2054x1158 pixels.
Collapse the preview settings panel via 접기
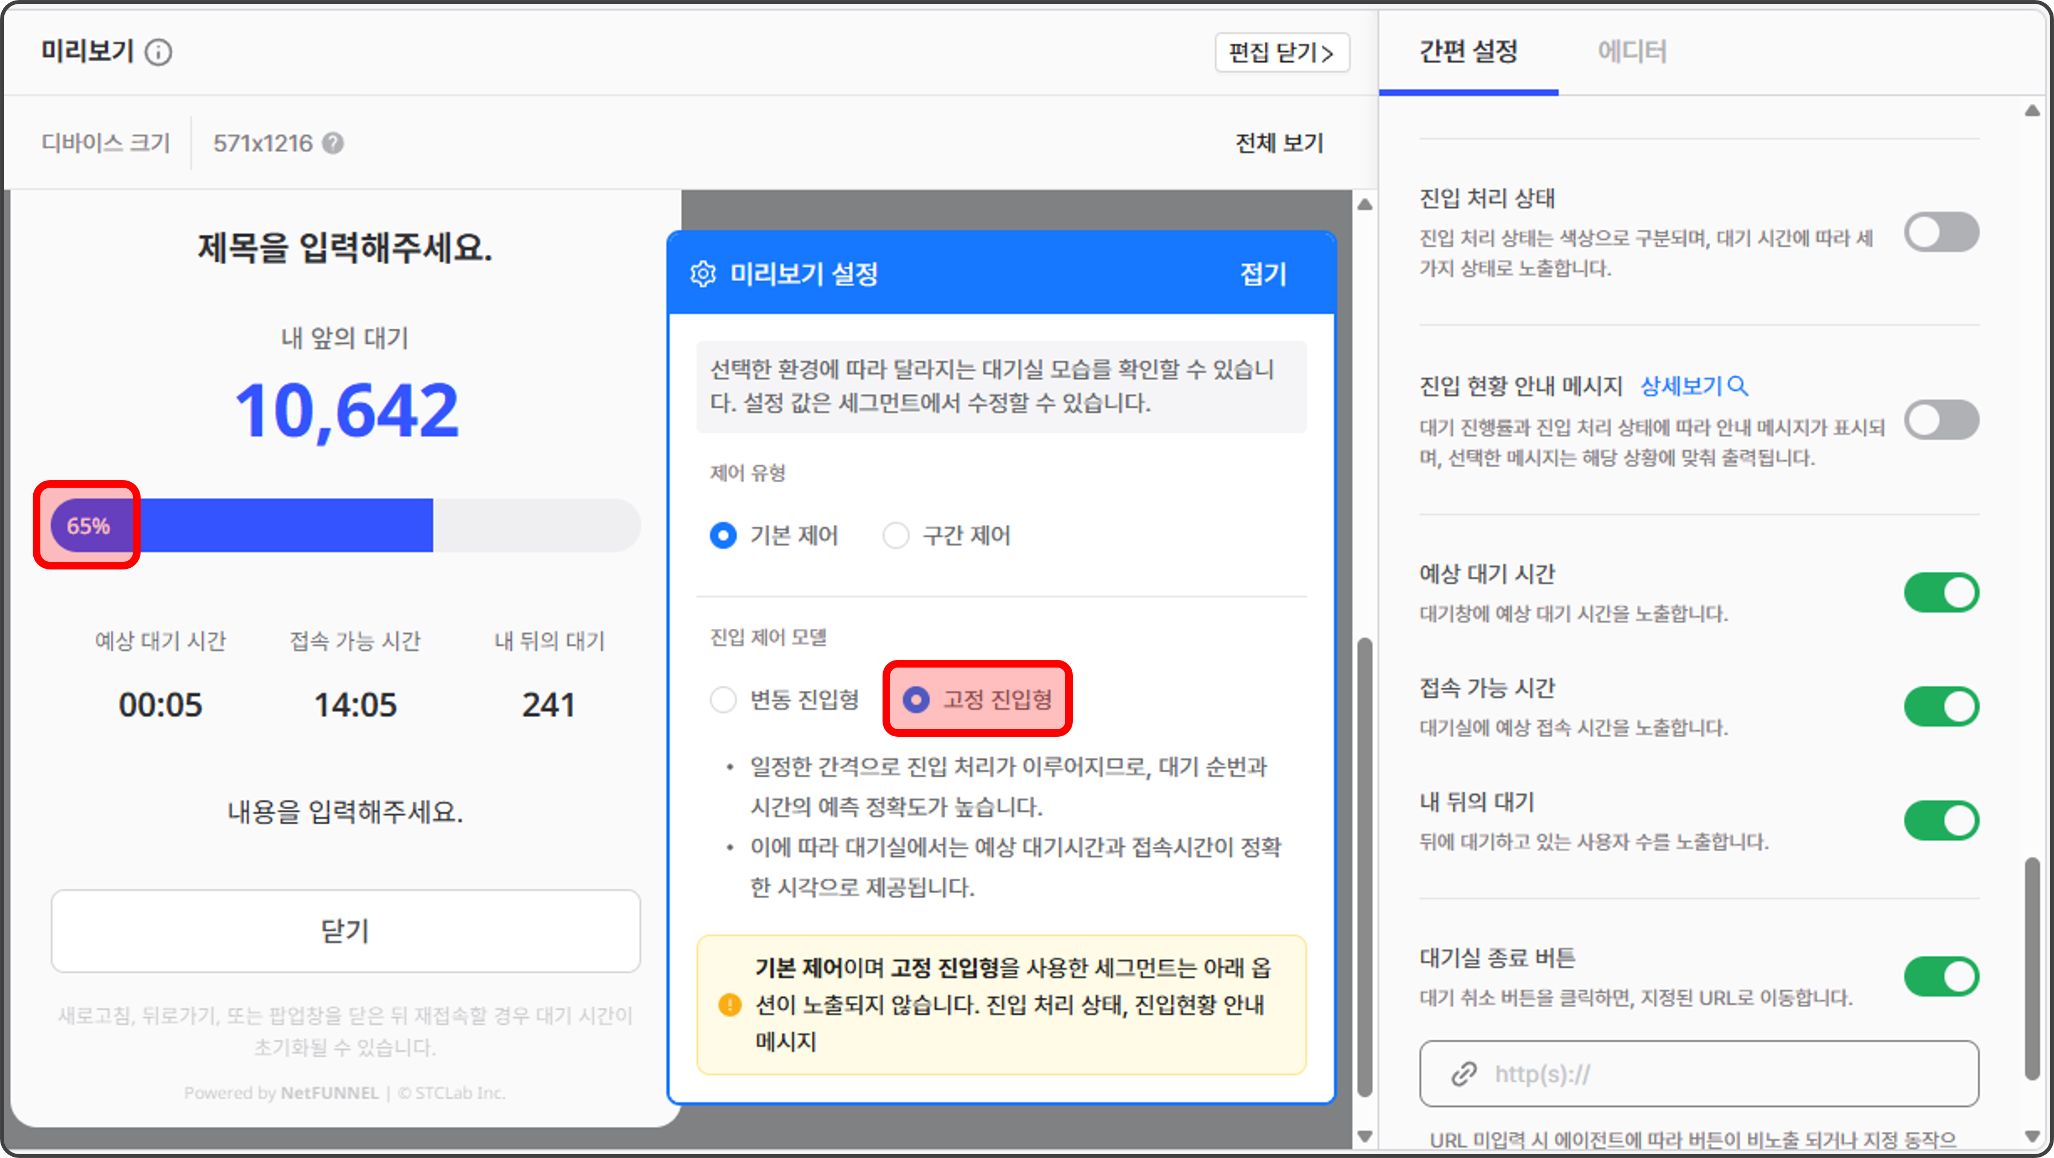pyautogui.click(x=1264, y=274)
